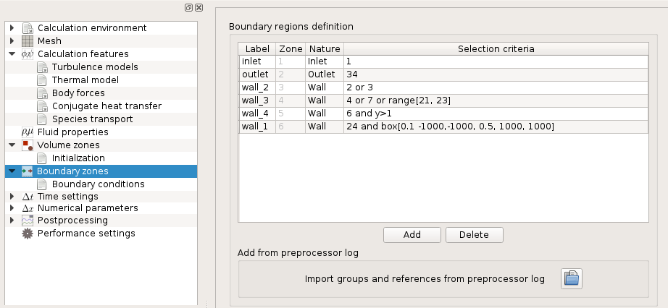
Task: Select the wall_2 label cell
Action: tap(257, 87)
